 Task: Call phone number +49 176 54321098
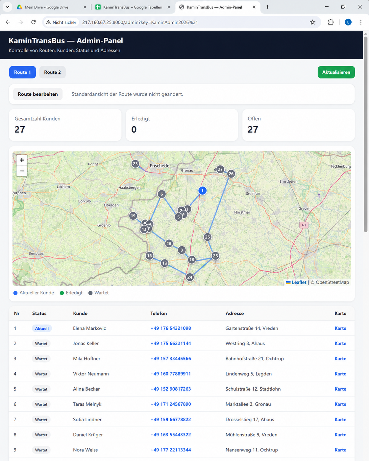[x=171, y=328]
